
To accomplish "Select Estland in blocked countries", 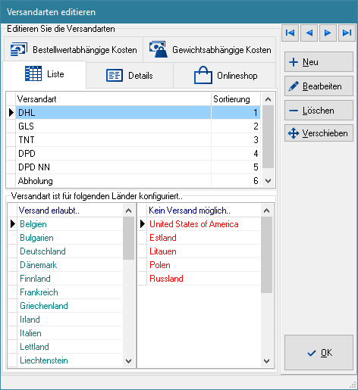I will click(x=203, y=238).
